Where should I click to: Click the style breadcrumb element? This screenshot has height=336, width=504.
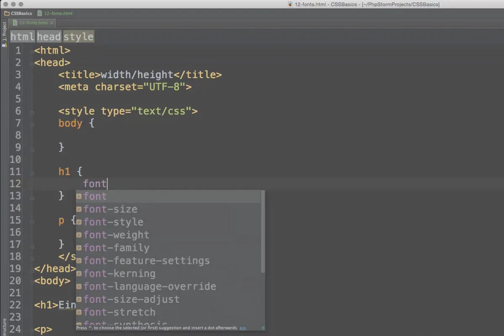click(x=79, y=37)
